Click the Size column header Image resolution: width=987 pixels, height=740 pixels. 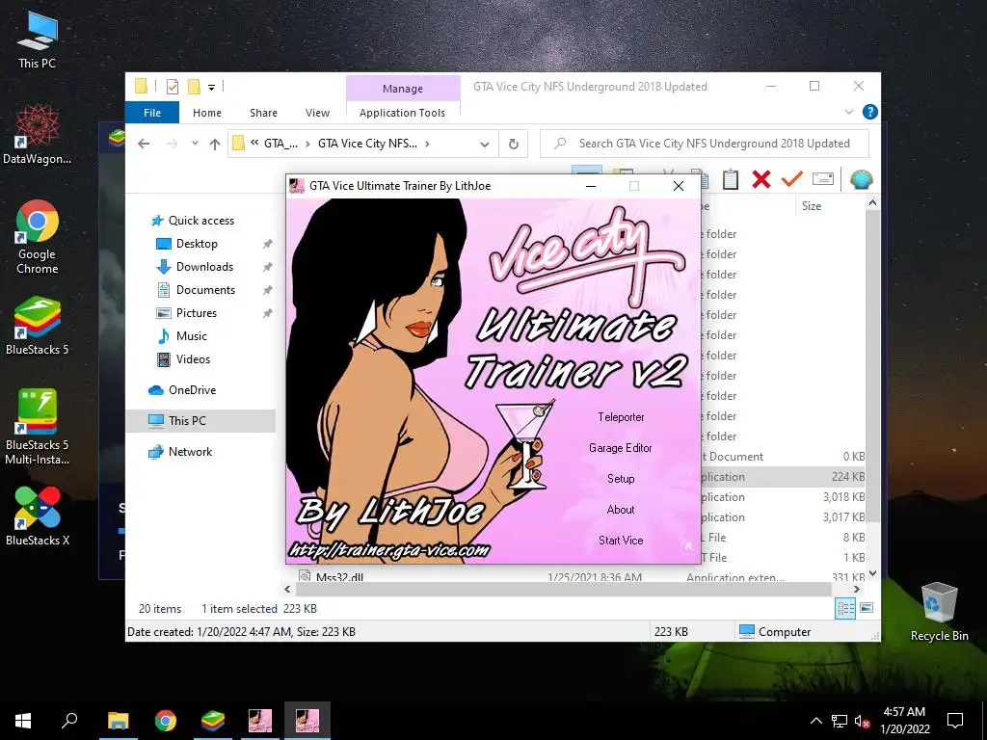(812, 206)
